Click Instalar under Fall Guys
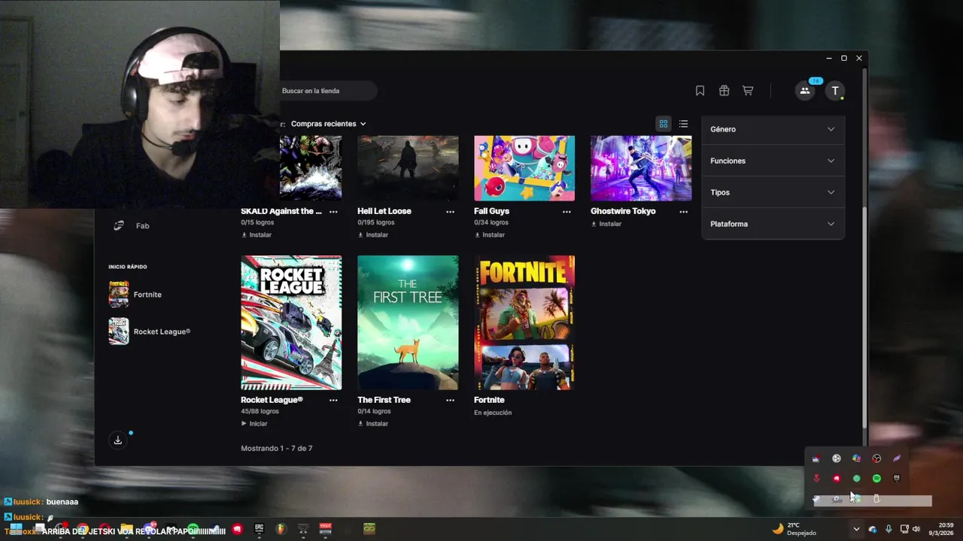The image size is (963, 541). (x=490, y=235)
